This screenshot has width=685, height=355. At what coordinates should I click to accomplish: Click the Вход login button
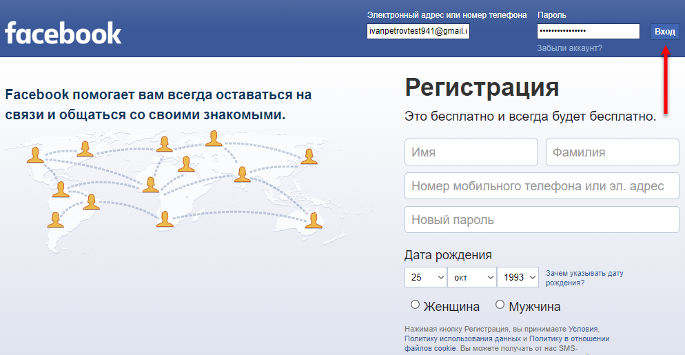click(665, 32)
